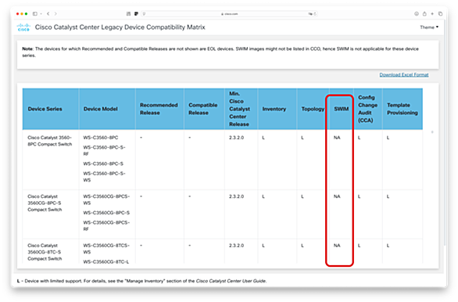Image resolution: width=458 pixels, height=302 pixels.
Task: Show the tab overview icon
Action: tap(441, 14)
